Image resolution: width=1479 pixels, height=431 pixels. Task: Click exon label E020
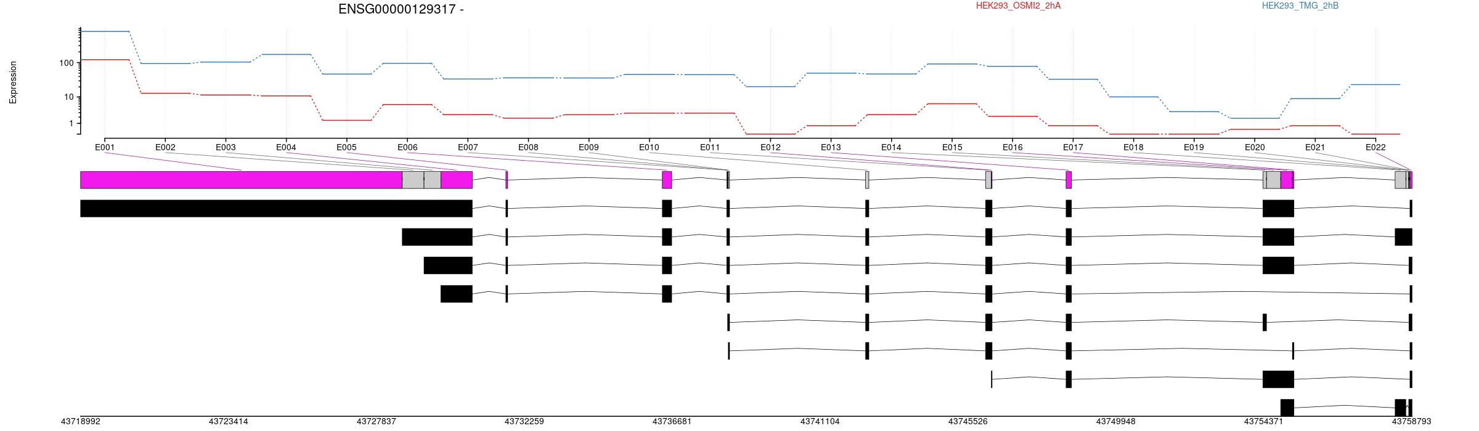tap(1255, 148)
